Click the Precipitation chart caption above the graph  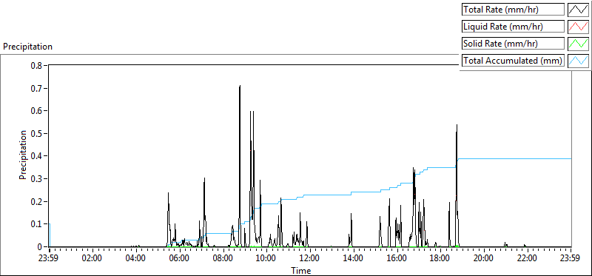pyautogui.click(x=27, y=47)
